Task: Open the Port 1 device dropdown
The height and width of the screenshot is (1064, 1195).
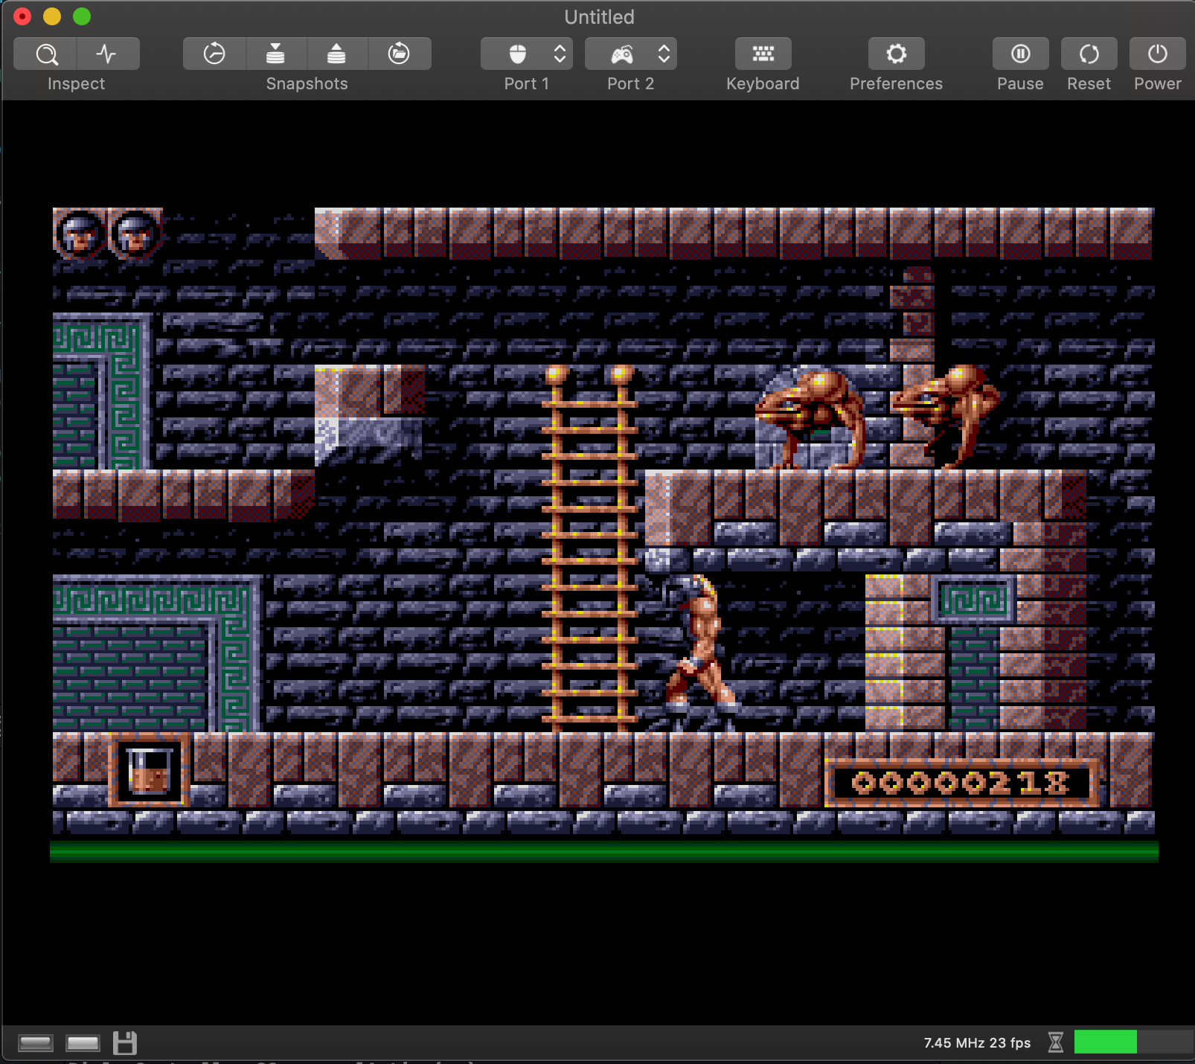Action: pyautogui.click(x=527, y=54)
